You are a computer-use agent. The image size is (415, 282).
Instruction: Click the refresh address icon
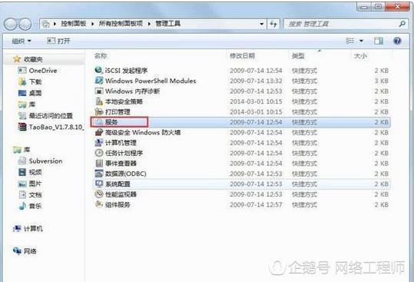click(x=273, y=24)
